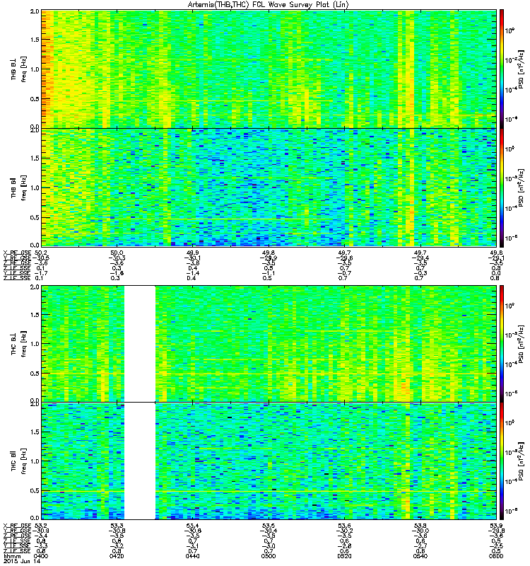Viewport: 530px width, 566px height.
Task: Click the THC X_RE_GSE value 53.3
Action: click(x=117, y=525)
